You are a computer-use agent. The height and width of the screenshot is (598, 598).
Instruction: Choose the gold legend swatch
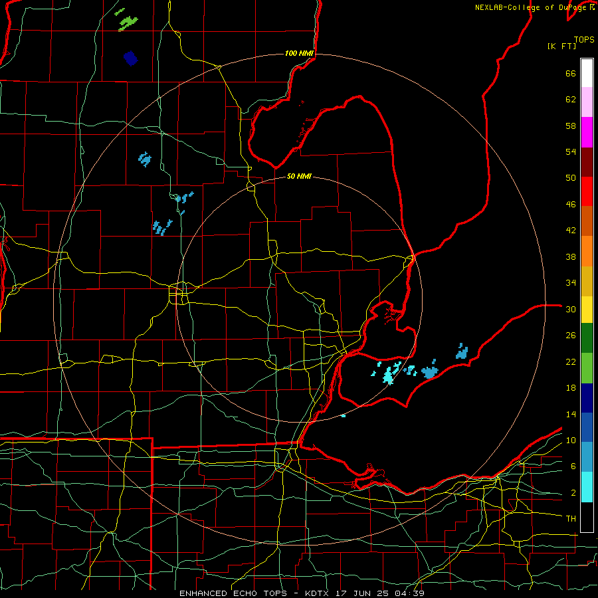[x=587, y=281]
